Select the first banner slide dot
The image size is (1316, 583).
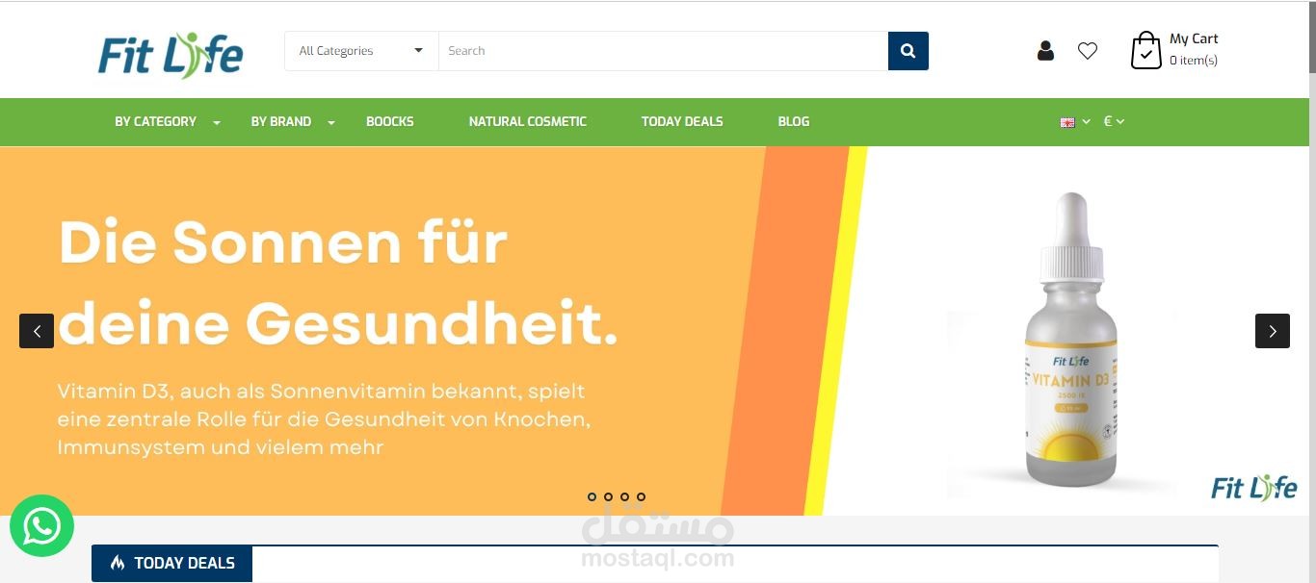592,497
